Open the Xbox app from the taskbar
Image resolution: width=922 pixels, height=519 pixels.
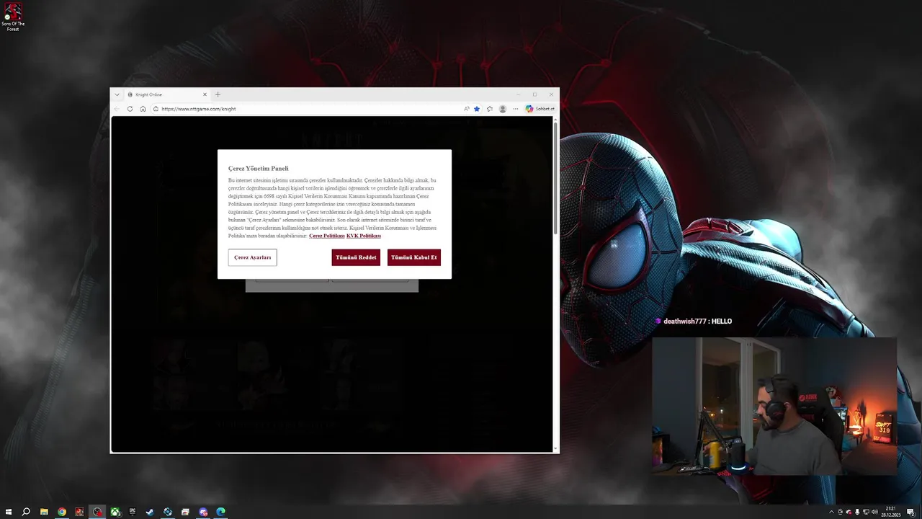pos(115,512)
